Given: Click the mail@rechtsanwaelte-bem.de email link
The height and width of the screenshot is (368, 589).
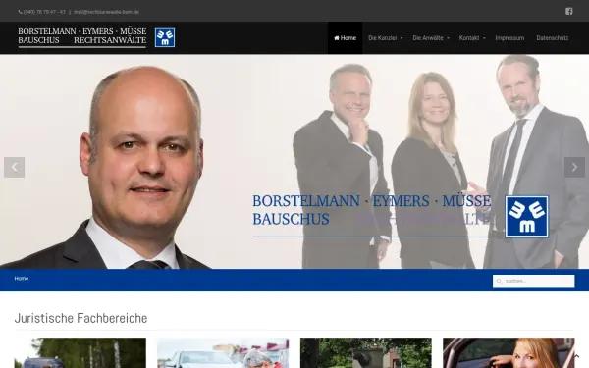Looking at the screenshot, I should (x=106, y=12).
